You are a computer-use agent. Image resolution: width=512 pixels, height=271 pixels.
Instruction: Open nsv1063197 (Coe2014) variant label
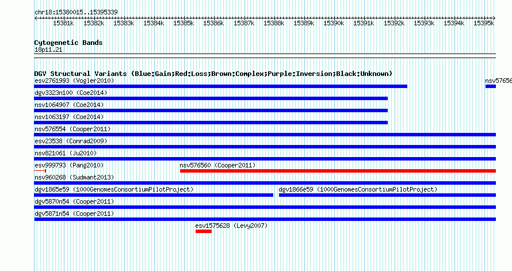(69, 117)
